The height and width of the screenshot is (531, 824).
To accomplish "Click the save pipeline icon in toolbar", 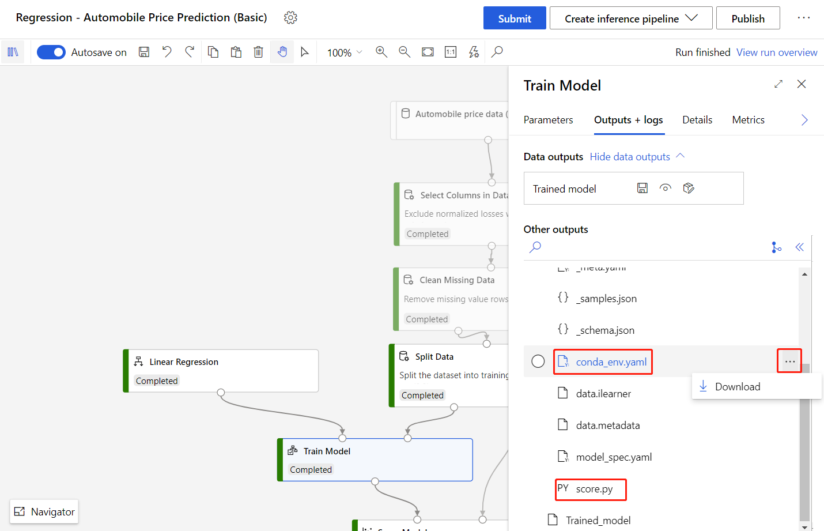I will click(x=144, y=52).
